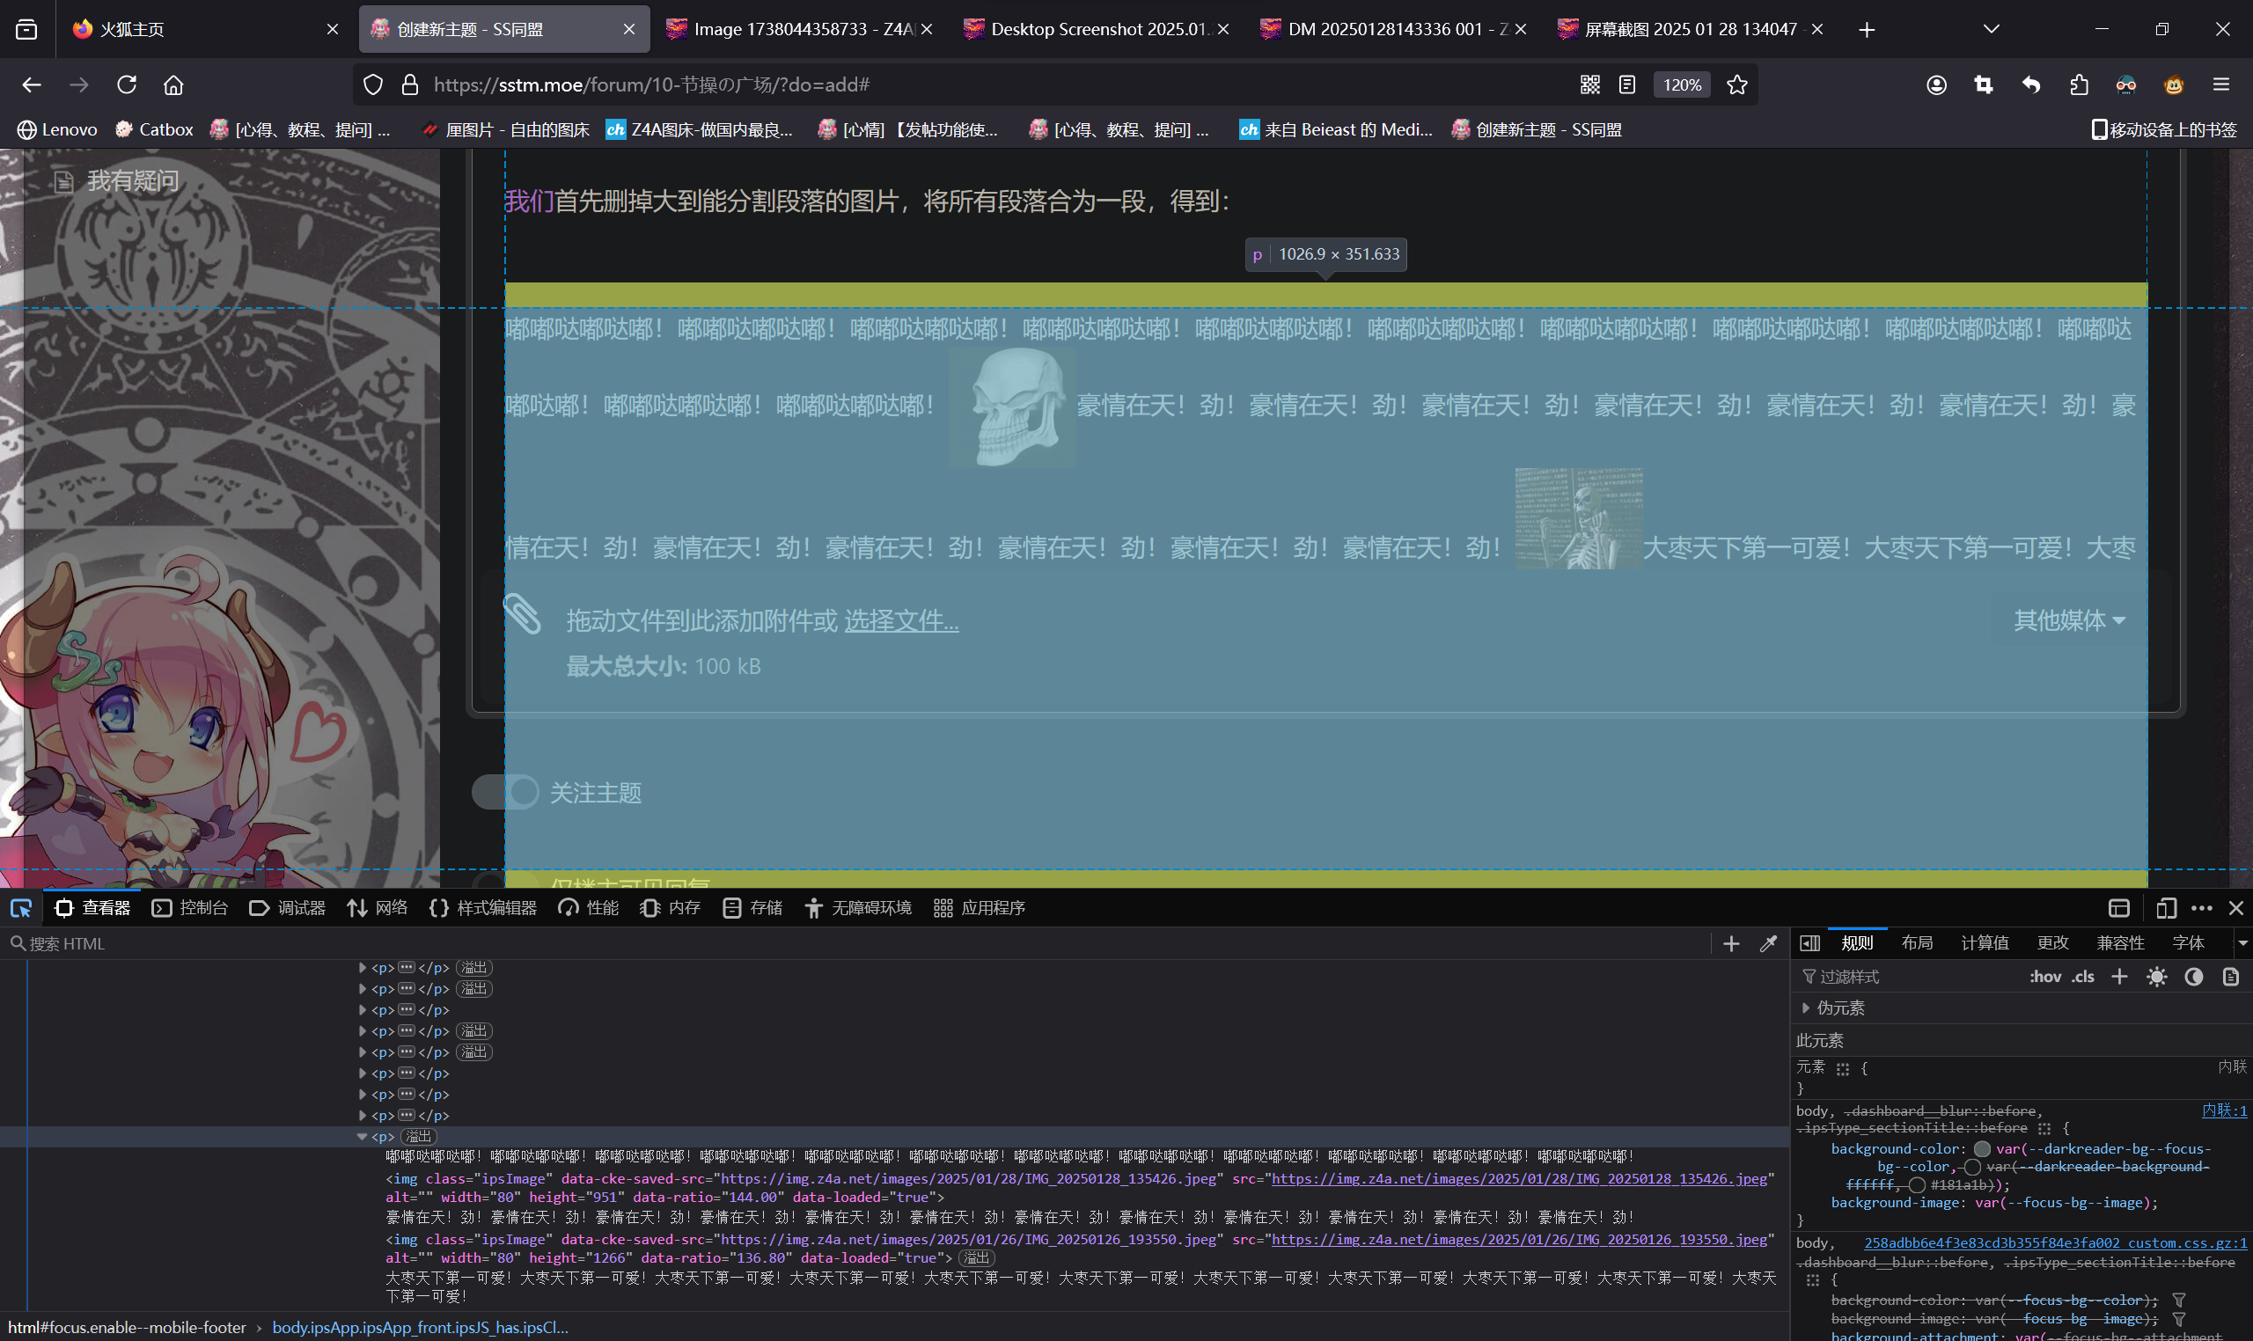Toggle the 关注主题 switch
The image size is (2253, 1341).
coord(505,792)
